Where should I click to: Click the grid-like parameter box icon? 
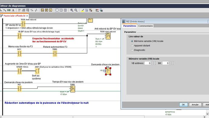(x=87, y=10)
